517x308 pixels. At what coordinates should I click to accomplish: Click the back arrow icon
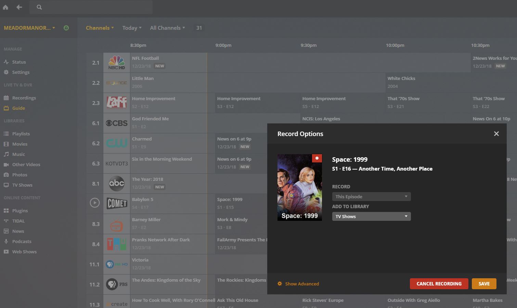point(19,7)
